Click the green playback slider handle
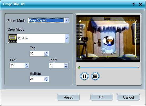 pos(79,68)
